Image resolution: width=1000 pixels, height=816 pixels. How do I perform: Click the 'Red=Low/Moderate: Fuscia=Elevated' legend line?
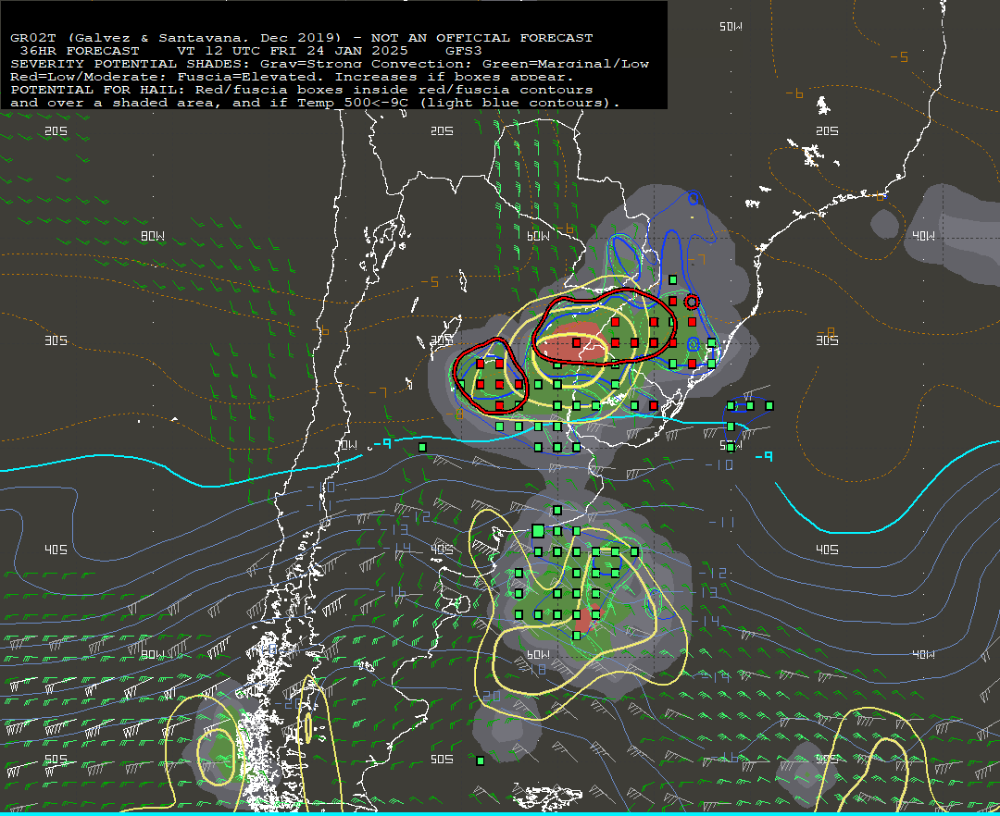click(292, 77)
